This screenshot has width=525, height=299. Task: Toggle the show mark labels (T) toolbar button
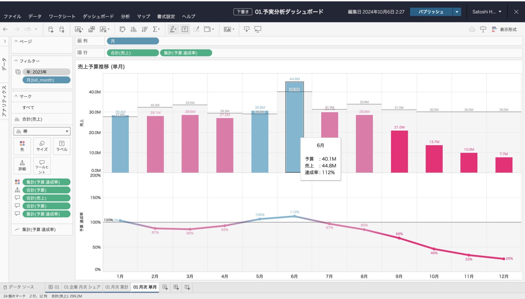[185, 29]
